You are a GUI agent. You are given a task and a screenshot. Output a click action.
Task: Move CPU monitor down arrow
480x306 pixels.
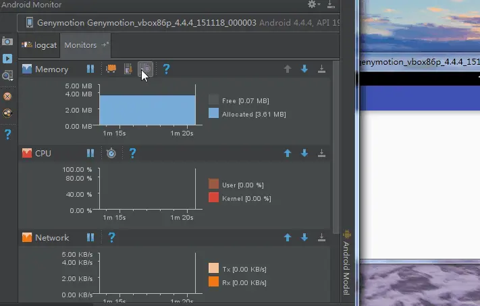[x=304, y=153]
